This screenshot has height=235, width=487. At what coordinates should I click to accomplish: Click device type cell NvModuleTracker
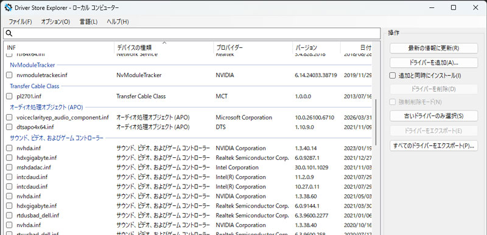click(x=139, y=75)
